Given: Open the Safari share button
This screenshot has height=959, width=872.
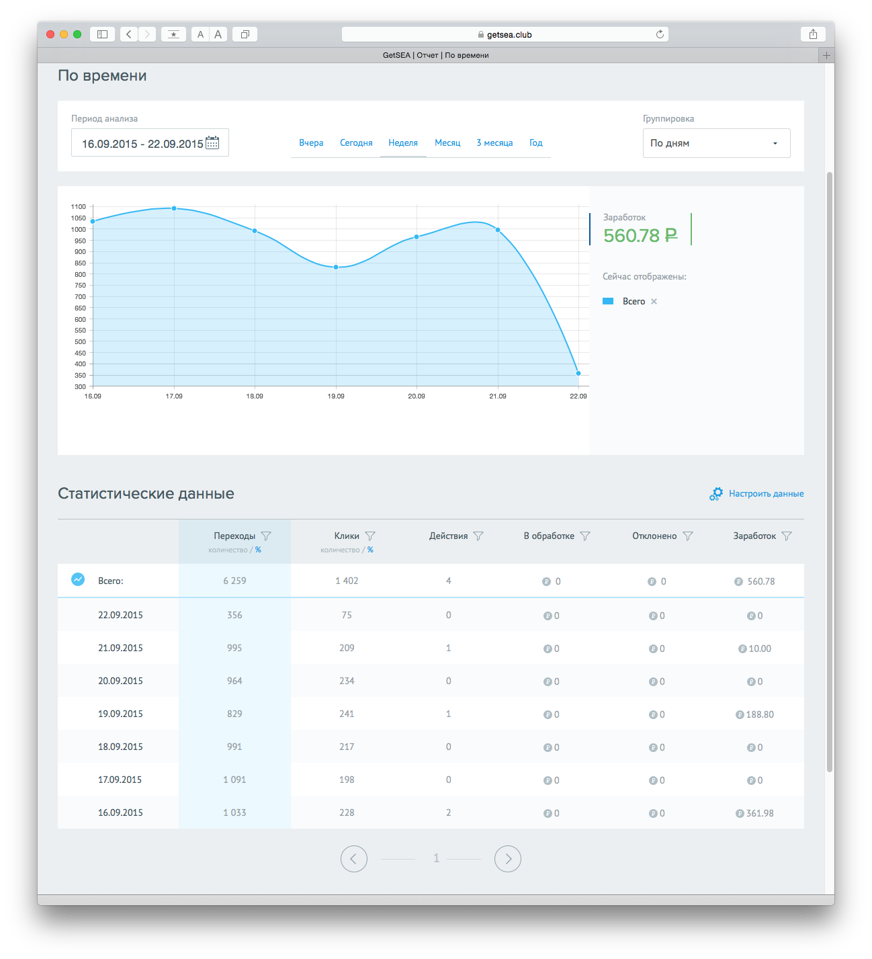Looking at the screenshot, I should tap(814, 34).
